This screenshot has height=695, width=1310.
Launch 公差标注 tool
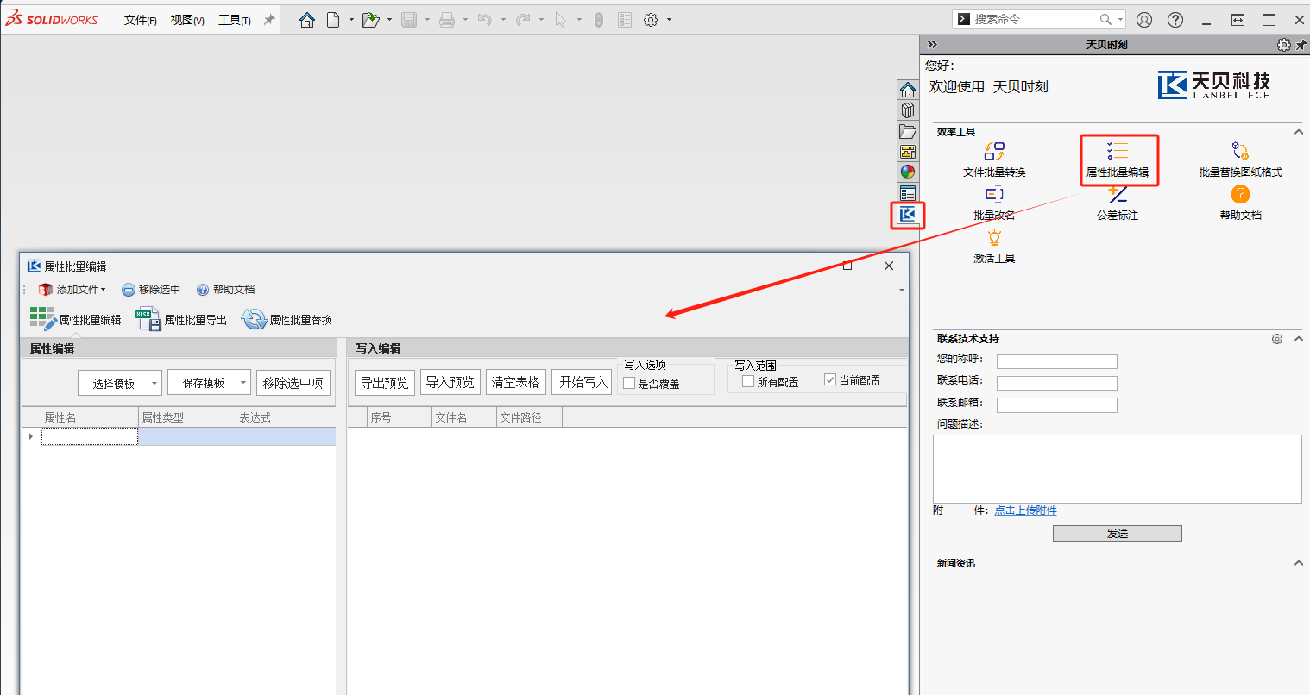(1118, 203)
